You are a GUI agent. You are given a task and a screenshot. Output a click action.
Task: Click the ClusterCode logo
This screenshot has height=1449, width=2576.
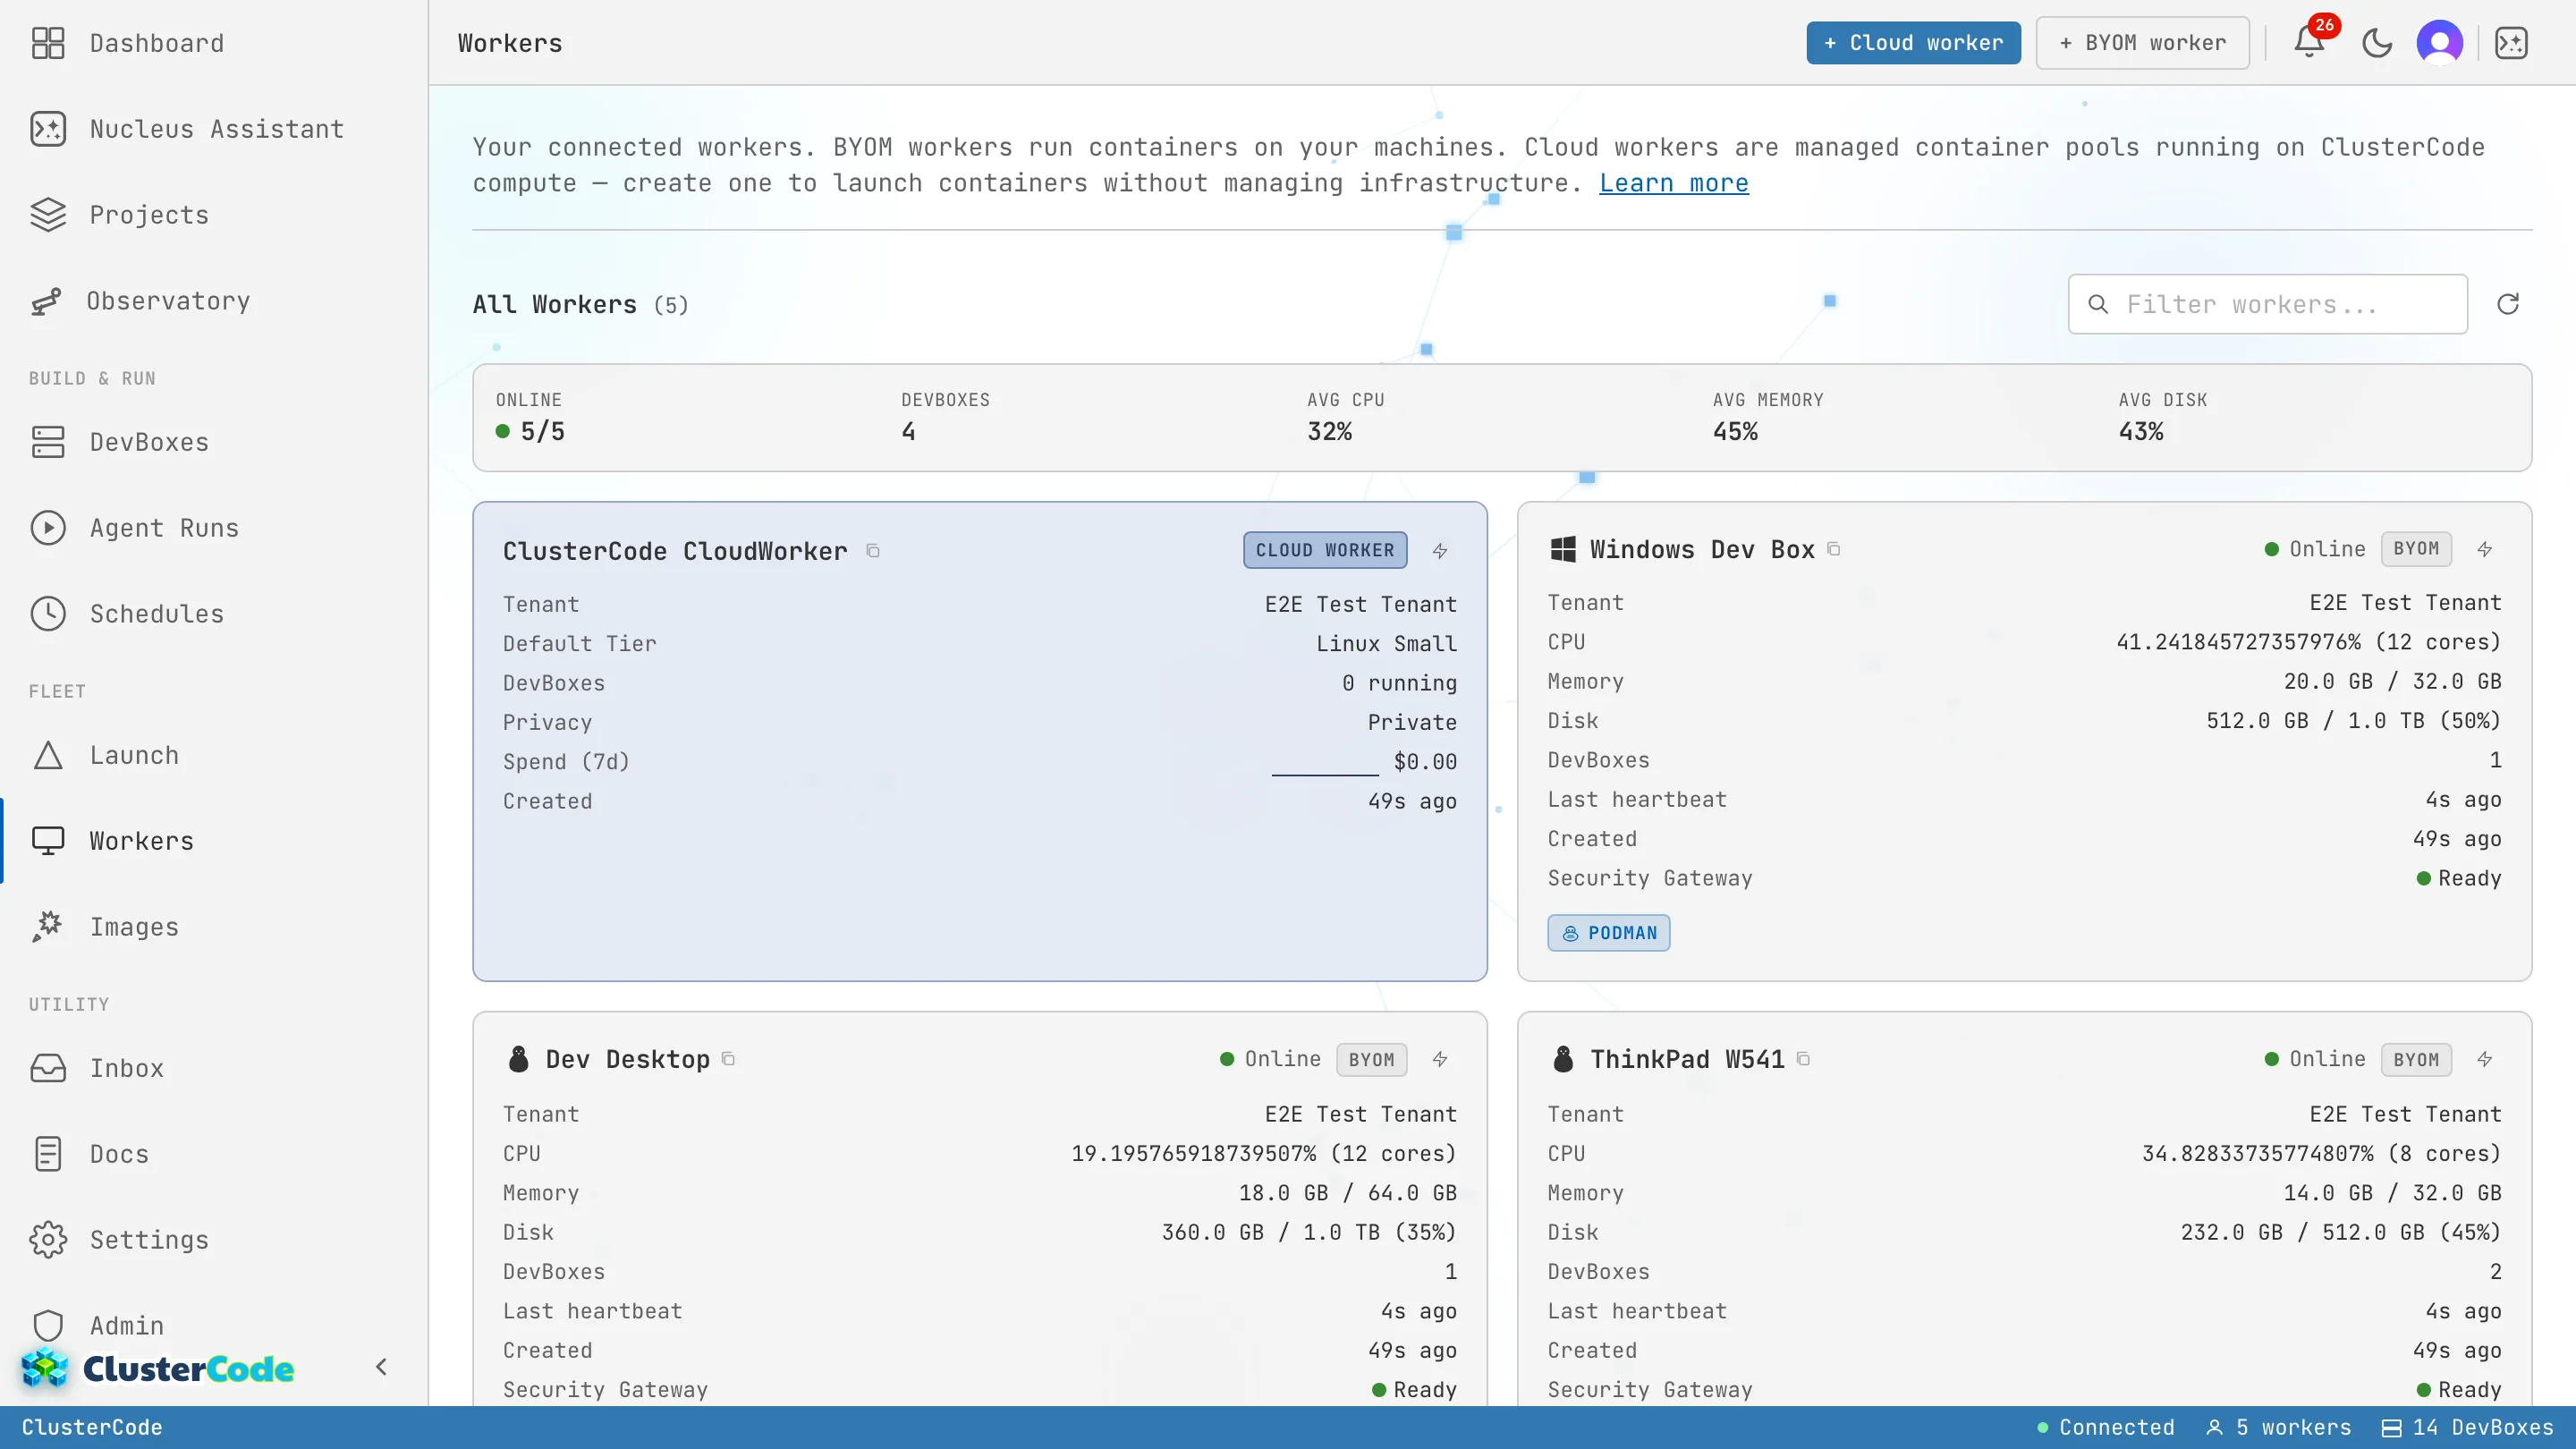158,1369
